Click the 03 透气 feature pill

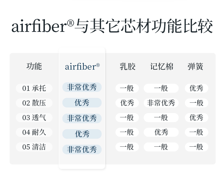pos(34,118)
